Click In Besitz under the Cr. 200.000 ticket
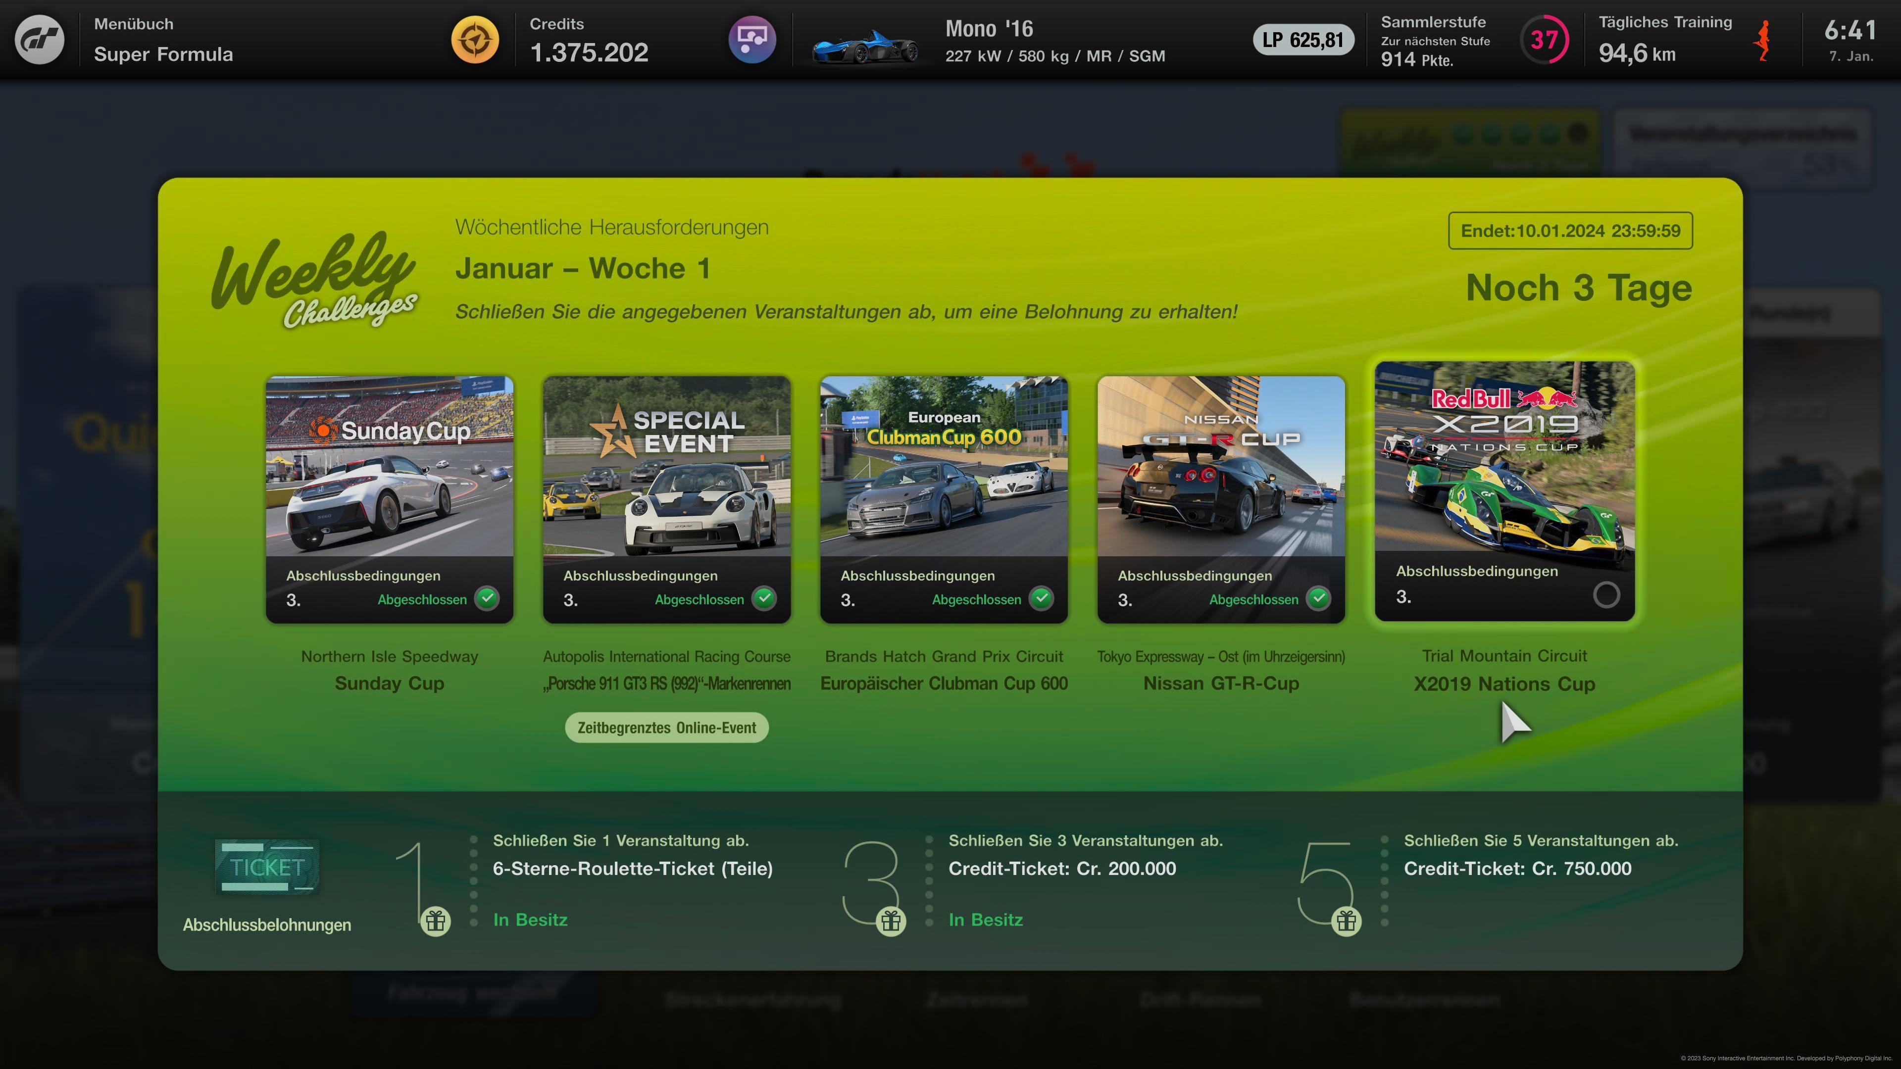Screen dimensions: 1901x1069 [x=986, y=920]
